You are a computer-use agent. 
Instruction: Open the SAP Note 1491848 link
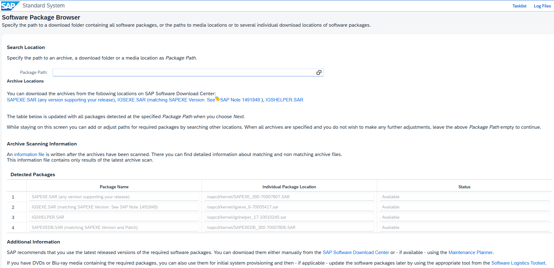click(240, 100)
